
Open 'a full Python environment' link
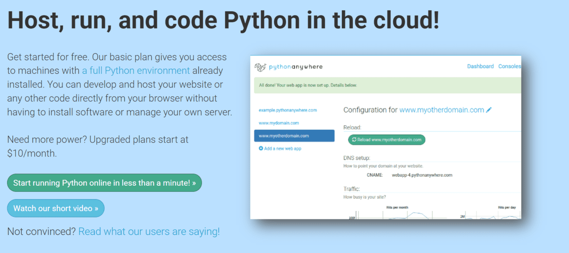(x=136, y=71)
